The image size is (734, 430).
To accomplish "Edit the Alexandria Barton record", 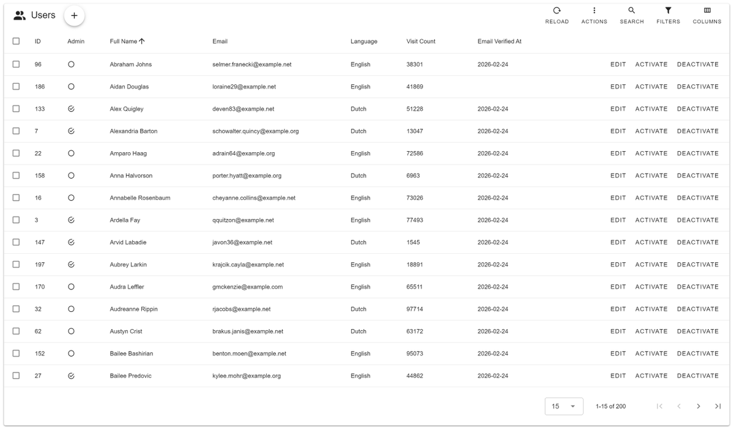I will pos(618,131).
